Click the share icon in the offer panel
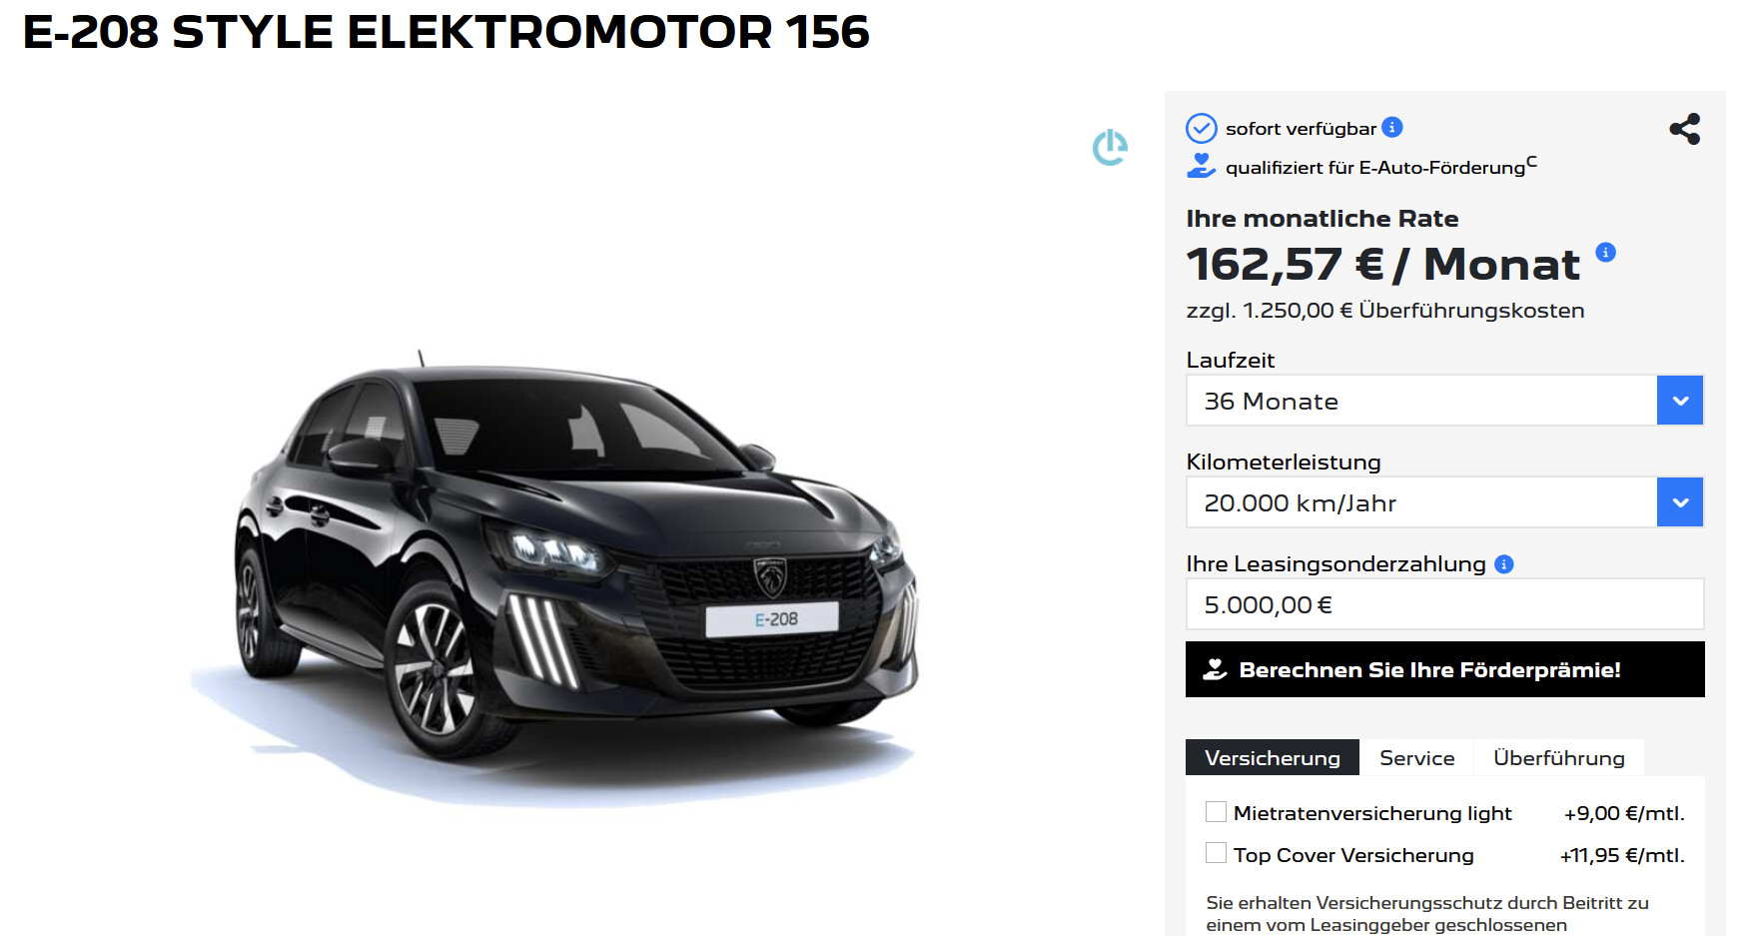 [1684, 129]
